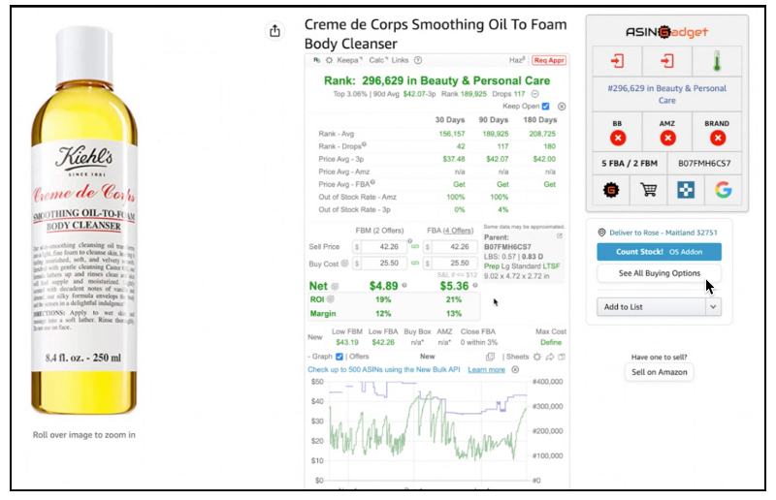Open Sheets settings gear icon
The width and height of the screenshot is (776, 500).
click(x=537, y=357)
